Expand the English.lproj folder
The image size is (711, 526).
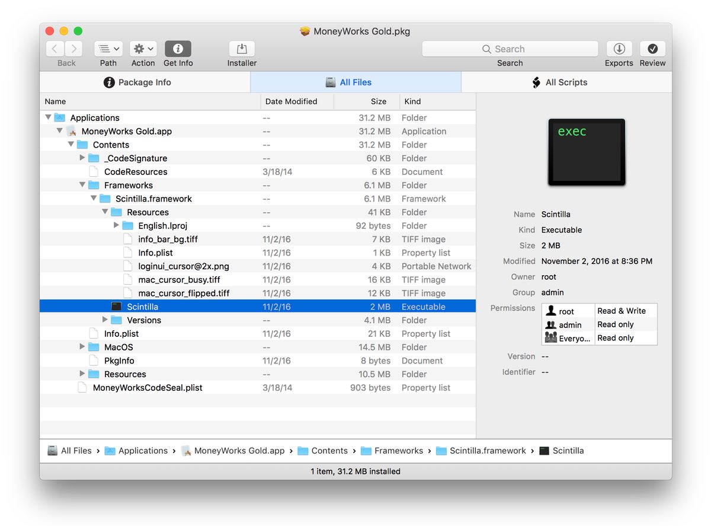tap(116, 225)
